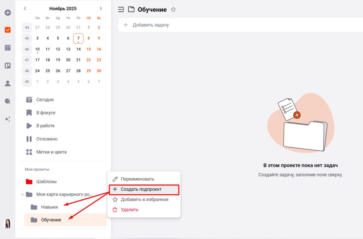The width and height of the screenshot is (363, 239).
Task: Open the contacts person icon
Action: [7, 83]
